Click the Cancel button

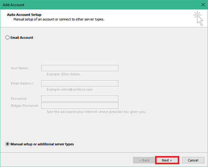(193, 160)
